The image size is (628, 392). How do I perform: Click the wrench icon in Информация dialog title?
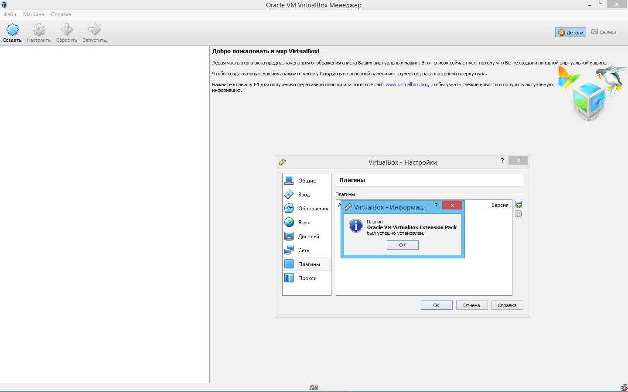coord(348,207)
